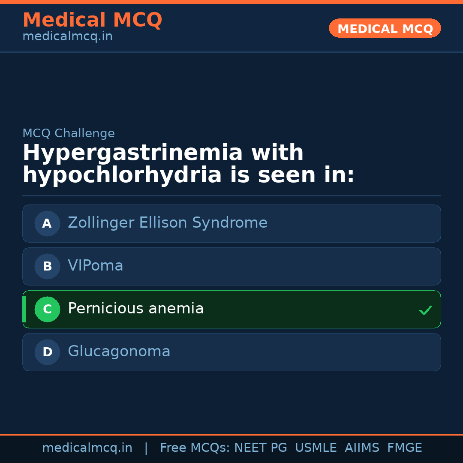Screen dimensions: 463x463
Task: Click the letter D option circle
Action: [x=47, y=352]
